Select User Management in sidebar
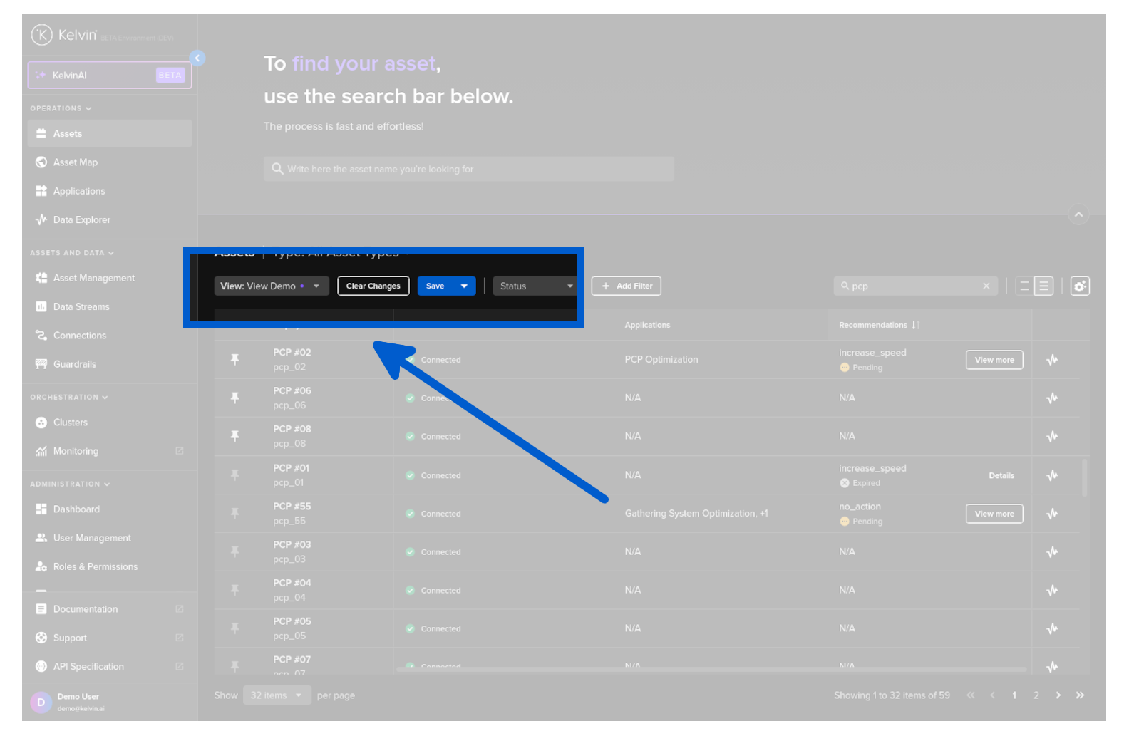 (x=92, y=538)
